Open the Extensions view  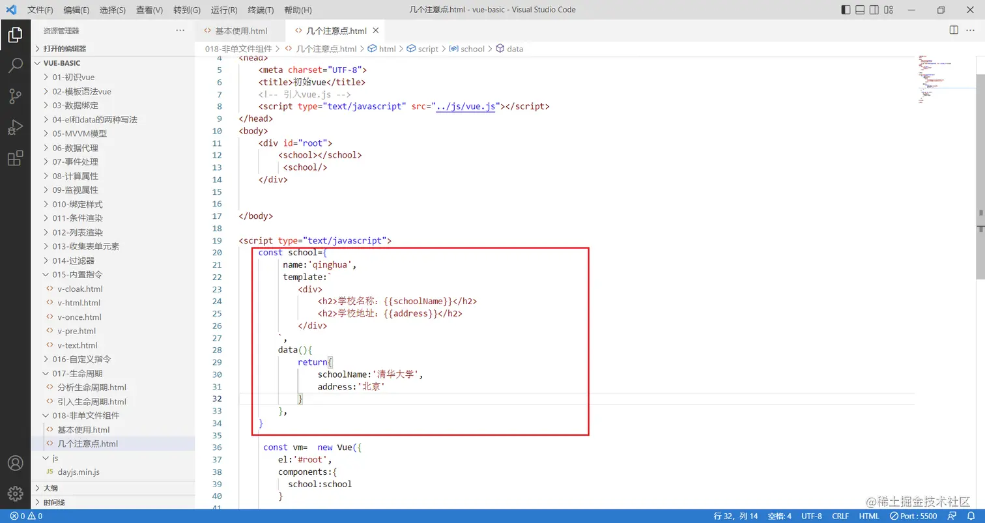[15, 158]
